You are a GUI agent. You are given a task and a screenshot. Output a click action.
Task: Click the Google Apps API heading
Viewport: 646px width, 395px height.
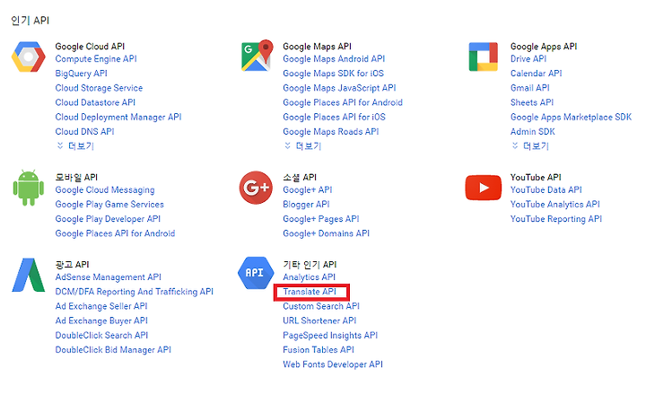click(544, 46)
